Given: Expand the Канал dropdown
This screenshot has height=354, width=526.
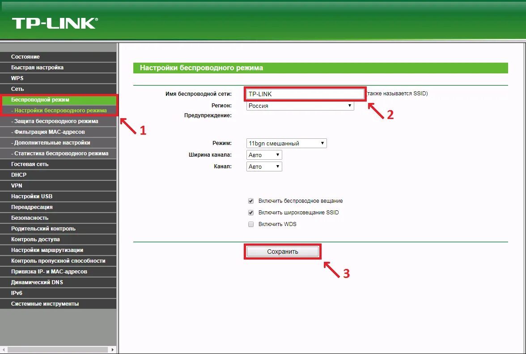Looking at the screenshot, I should point(264,166).
